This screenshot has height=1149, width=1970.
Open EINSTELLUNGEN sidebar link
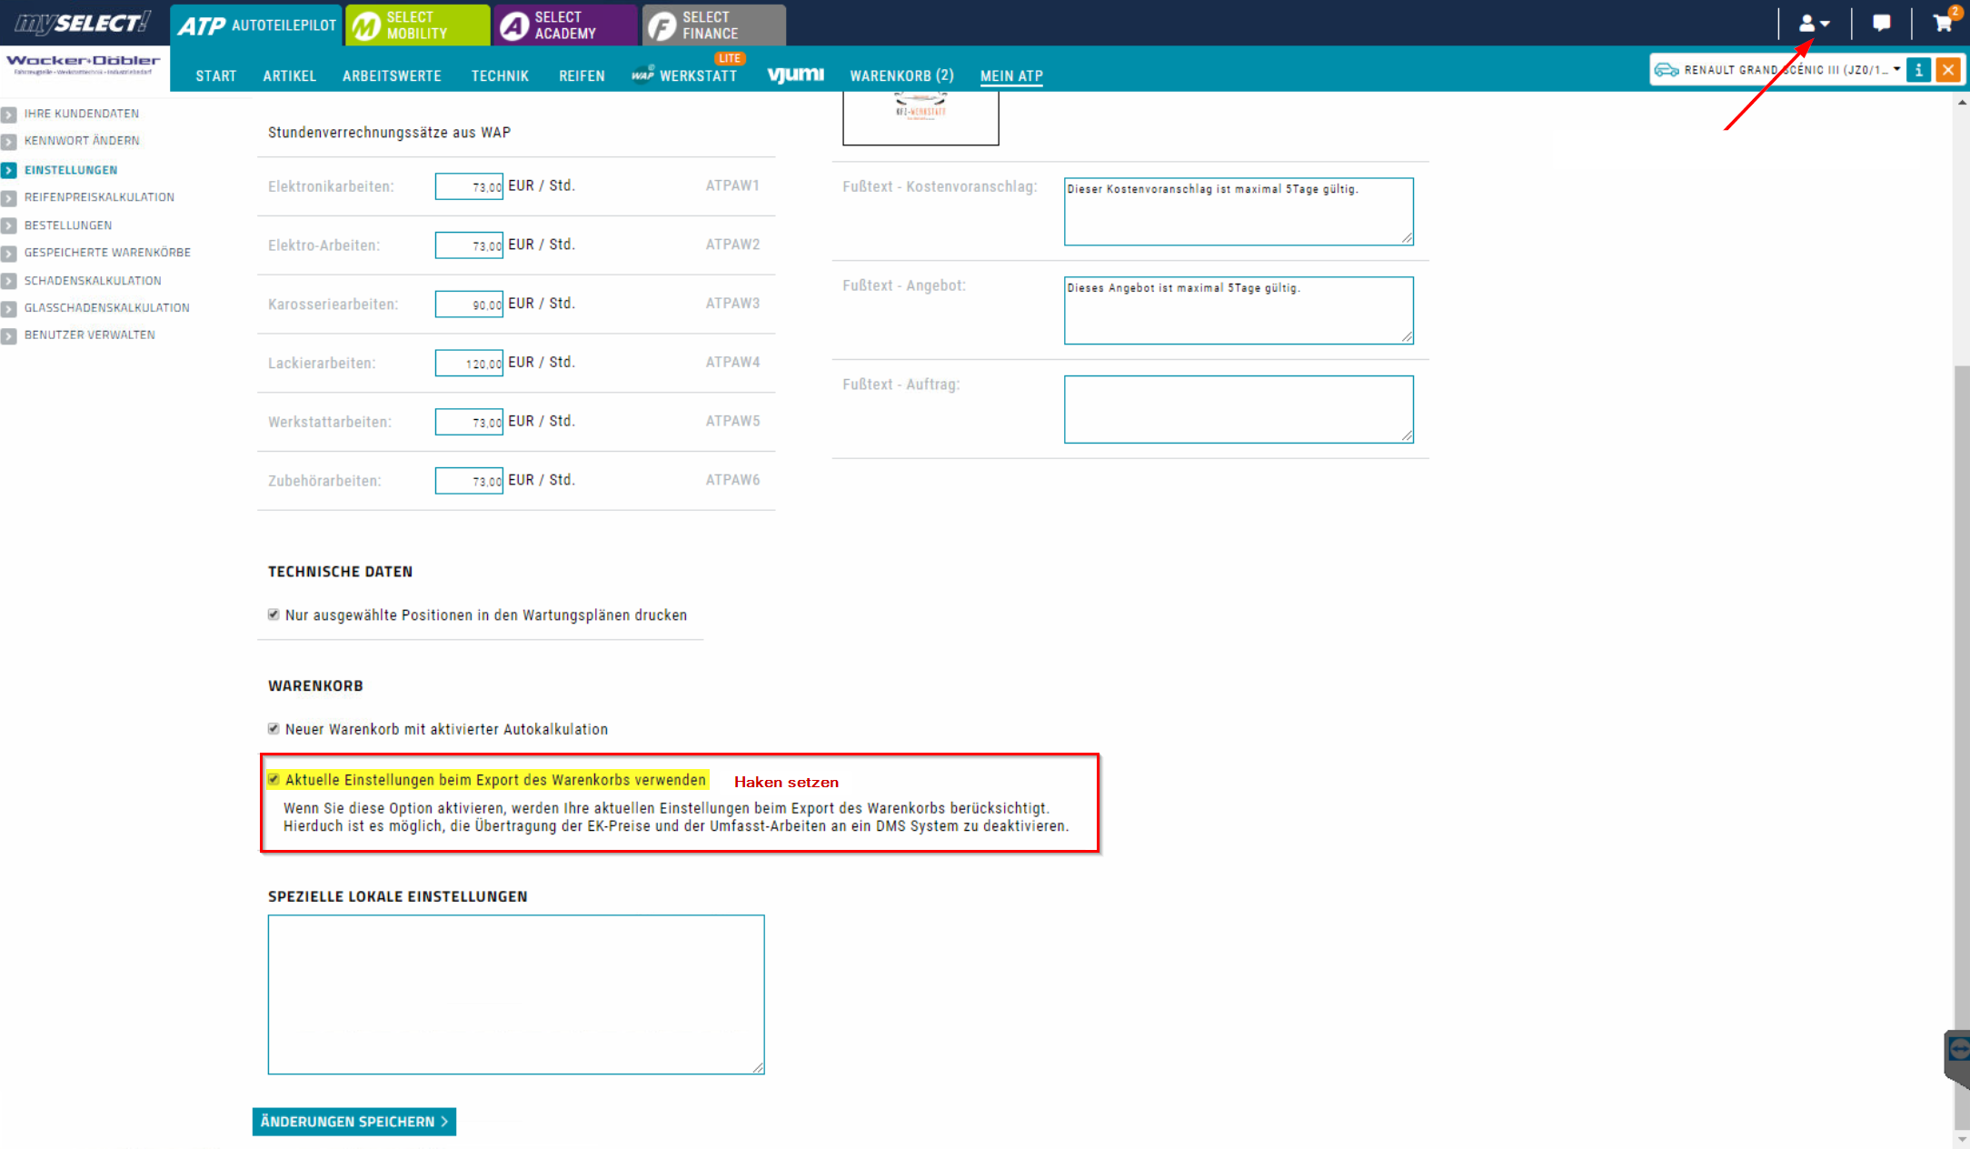pos(71,170)
